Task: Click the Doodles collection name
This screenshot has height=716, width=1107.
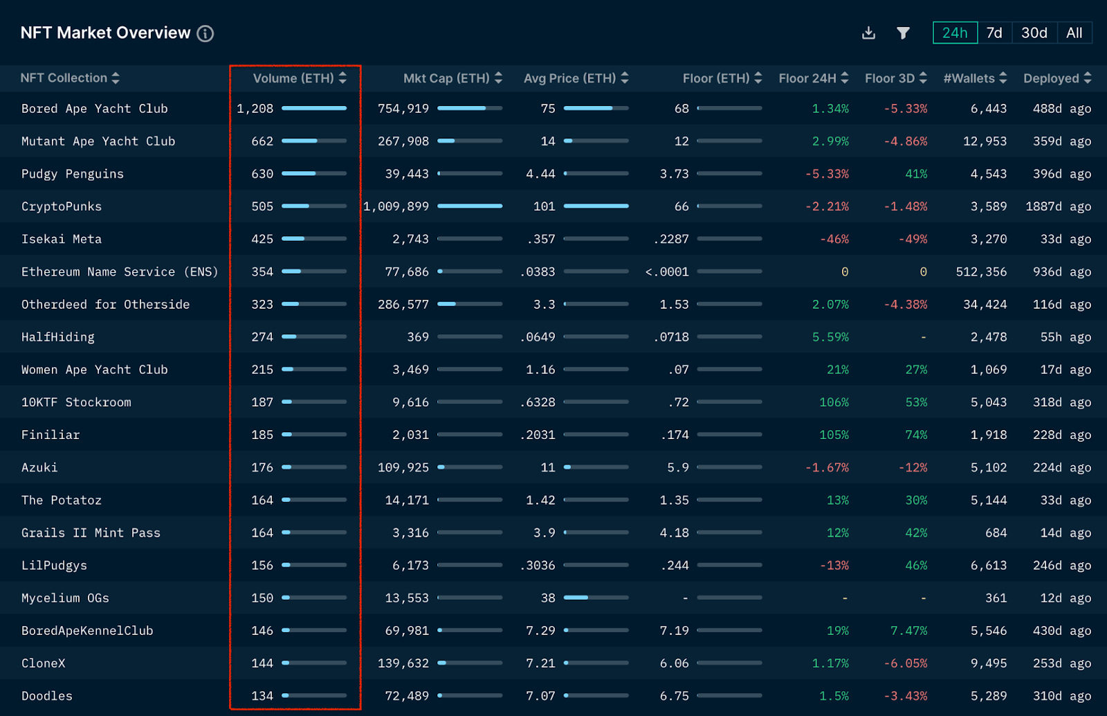Action: coord(47,696)
